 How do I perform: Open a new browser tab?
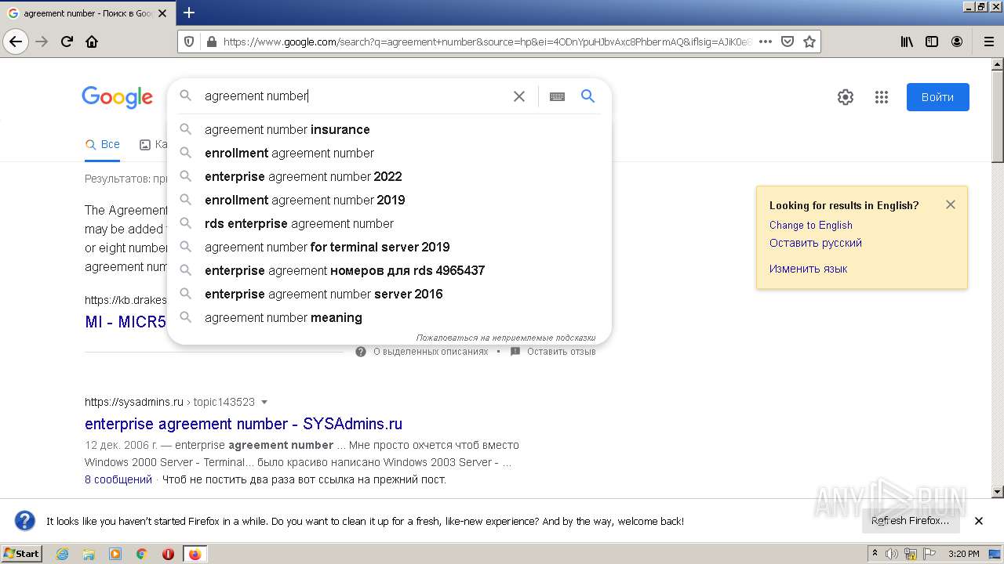pyautogui.click(x=188, y=13)
